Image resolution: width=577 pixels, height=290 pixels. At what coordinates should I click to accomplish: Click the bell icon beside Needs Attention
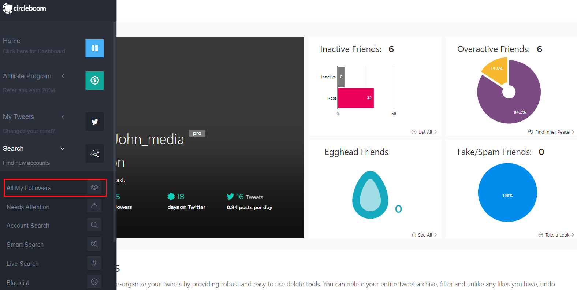[x=94, y=206]
